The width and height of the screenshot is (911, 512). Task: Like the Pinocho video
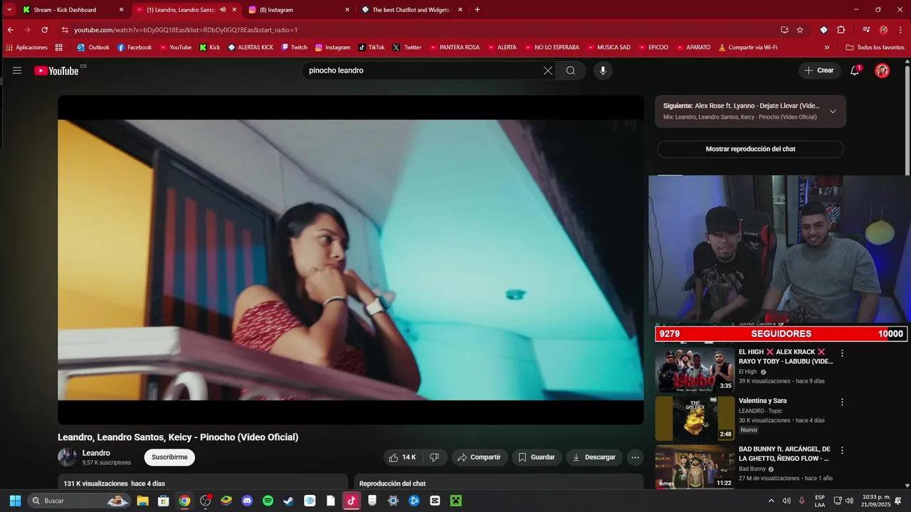pyautogui.click(x=402, y=457)
